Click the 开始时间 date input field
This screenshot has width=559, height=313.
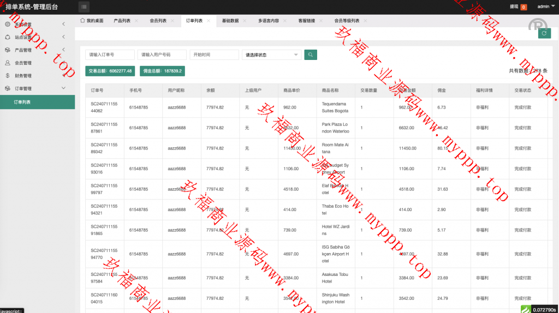click(214, 55)
